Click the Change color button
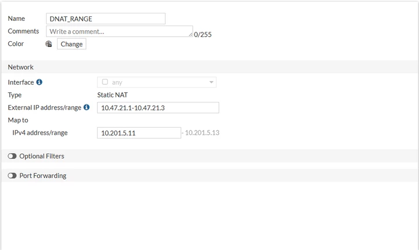Image resolution: width=419 pixels, height=250 pixels. [x=72, y=44]
